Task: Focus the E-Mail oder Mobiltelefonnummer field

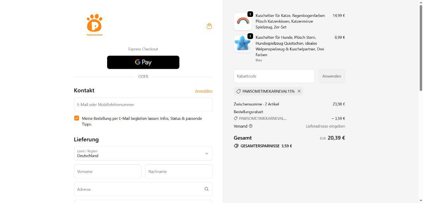Action: [x=143, y=105]
